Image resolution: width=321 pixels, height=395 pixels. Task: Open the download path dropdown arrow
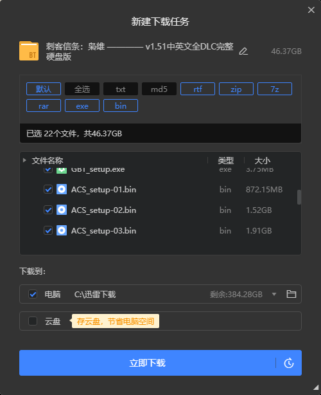tap(274, 294)
